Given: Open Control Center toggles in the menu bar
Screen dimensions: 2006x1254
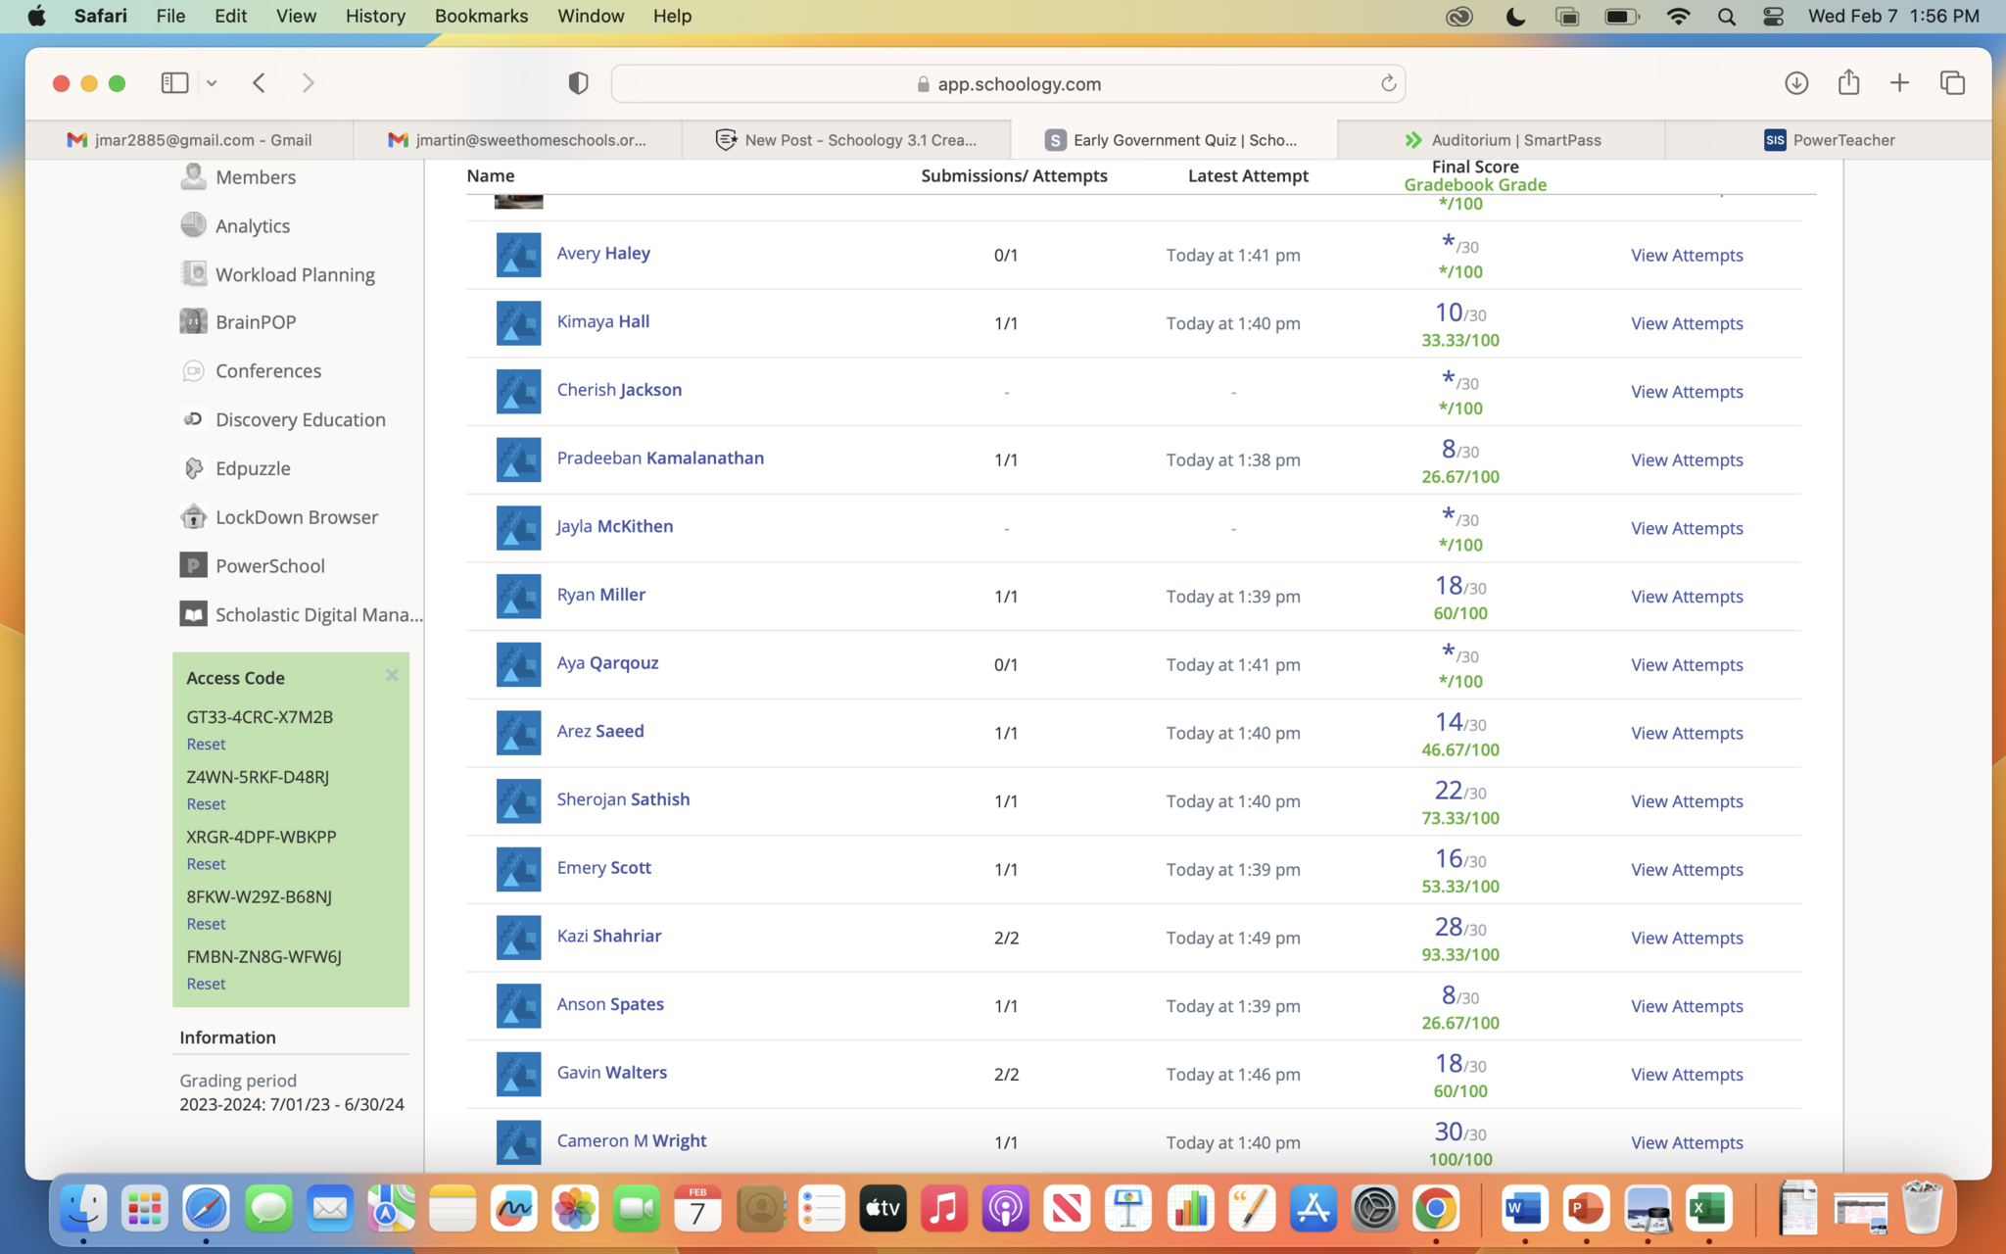Looking at the screenshot, I should pyautogui.click(x=1773, y=16).
